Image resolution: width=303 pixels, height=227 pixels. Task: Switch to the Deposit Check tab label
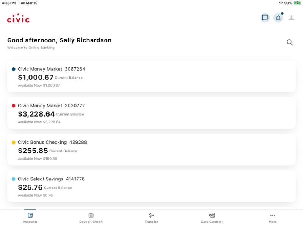click(91, 222)
